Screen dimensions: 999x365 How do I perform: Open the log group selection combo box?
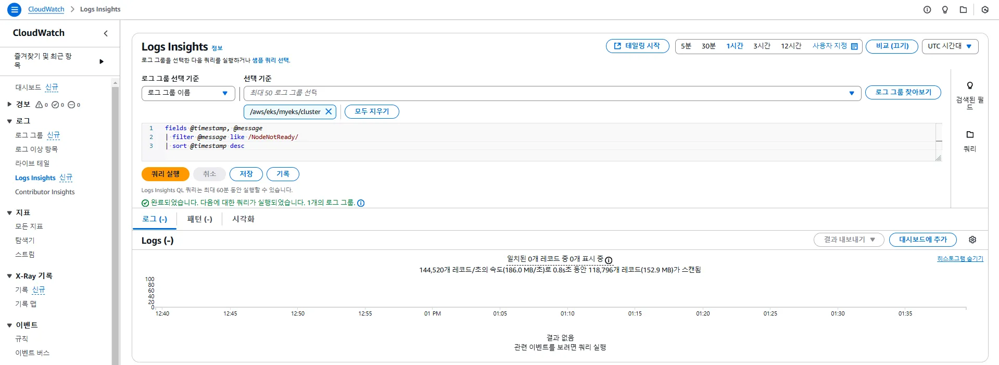pos(552,93)
